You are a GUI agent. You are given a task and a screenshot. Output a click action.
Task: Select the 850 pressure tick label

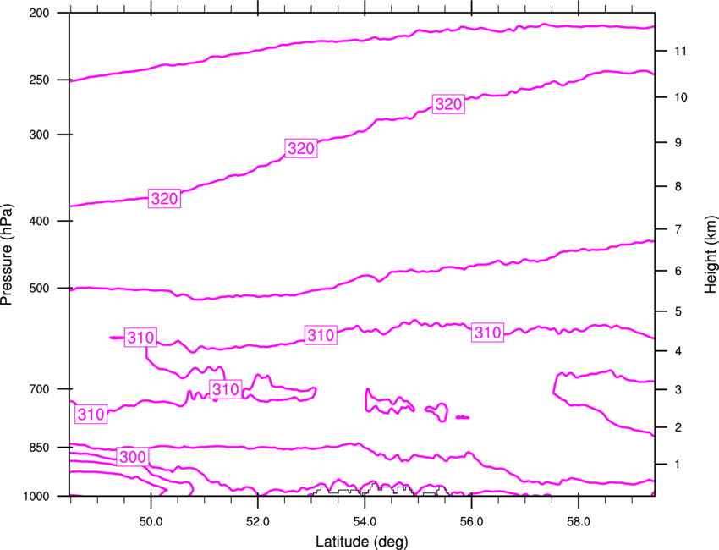(x=39, y=448)
